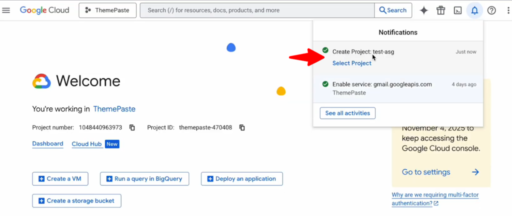Open the hamburger navigation menu

click(6, 10)
